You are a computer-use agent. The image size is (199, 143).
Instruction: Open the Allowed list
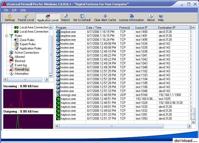pos(20,57)
